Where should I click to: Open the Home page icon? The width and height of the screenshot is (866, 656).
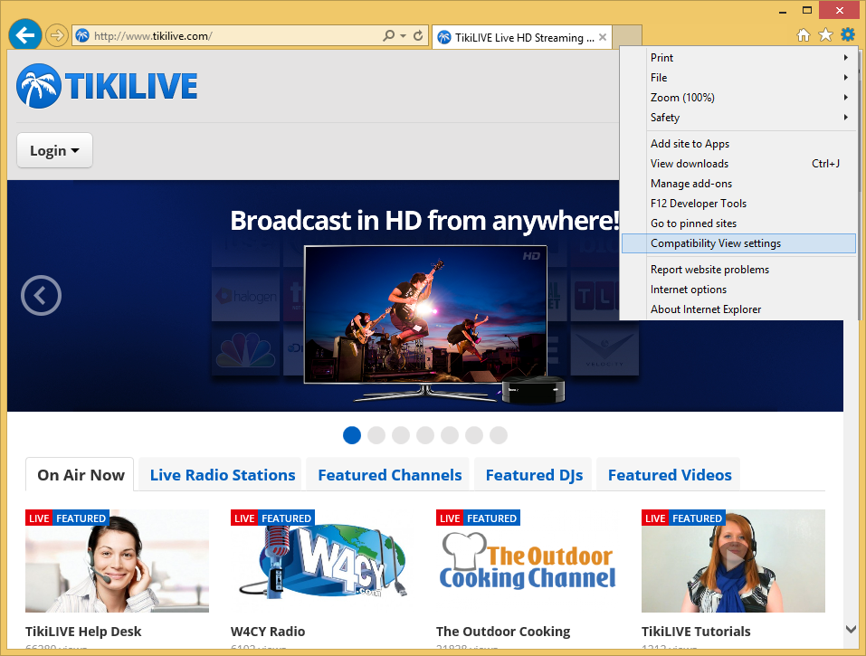coord(804,35)
